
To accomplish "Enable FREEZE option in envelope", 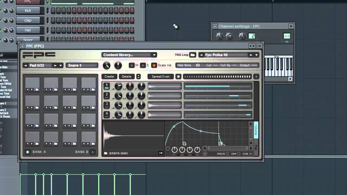I will (227, 154).
